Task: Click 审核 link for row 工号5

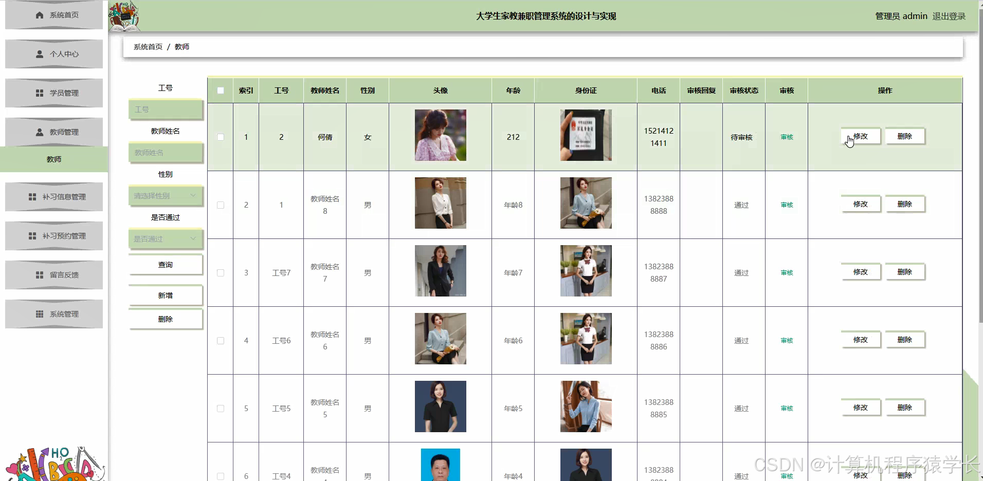Action: pos(787,409)
